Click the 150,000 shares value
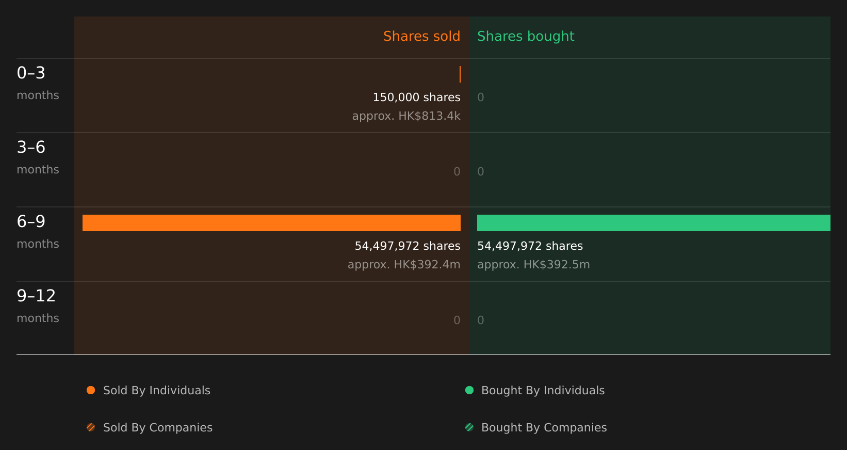The image size is (847, 450). 416,97
